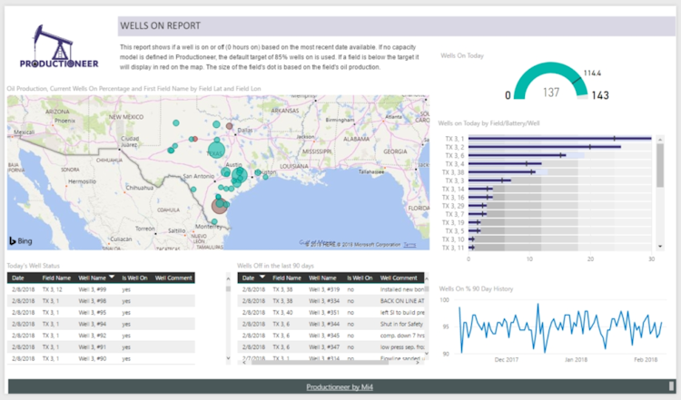
Task: Click the Productioneer oil pump logo
Action: [x=60, y=45]
